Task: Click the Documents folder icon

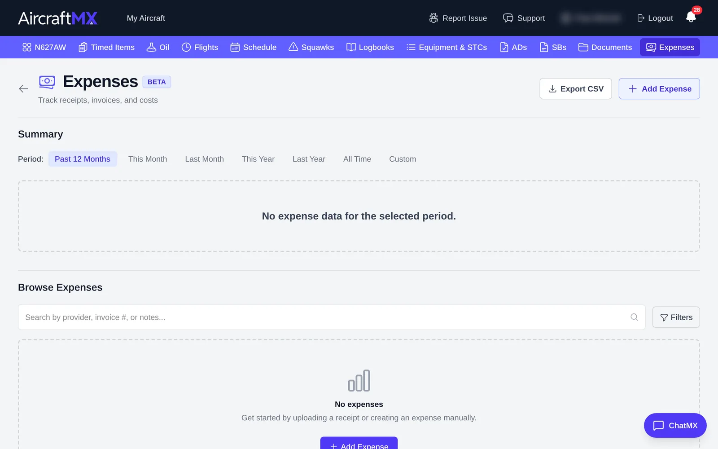Action: click(x=583, y=47)
